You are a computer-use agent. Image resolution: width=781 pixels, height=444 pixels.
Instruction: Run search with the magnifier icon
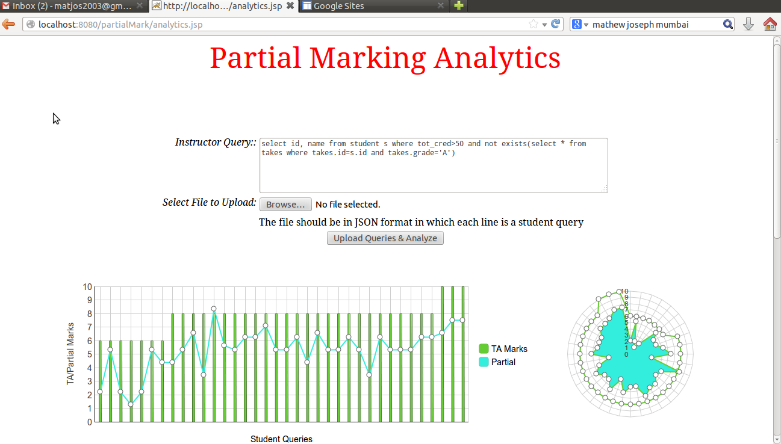727,25
